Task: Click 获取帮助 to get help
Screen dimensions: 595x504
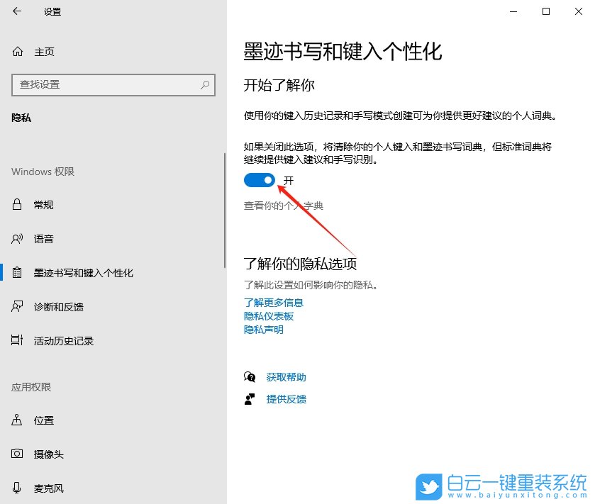Action: point(285,377)
